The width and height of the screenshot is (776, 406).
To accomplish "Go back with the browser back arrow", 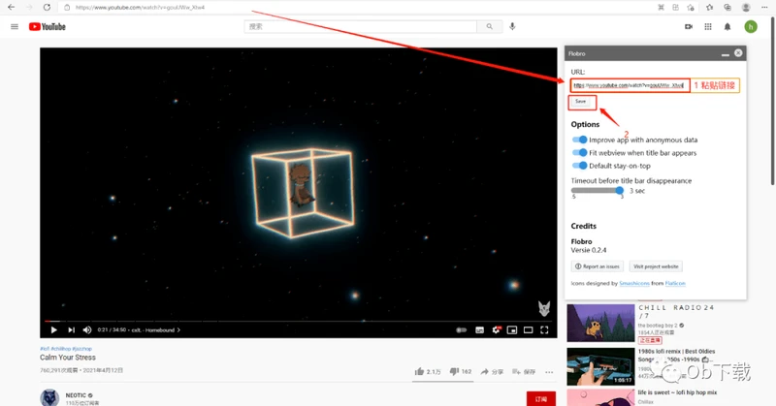I will tap(11, 8).
